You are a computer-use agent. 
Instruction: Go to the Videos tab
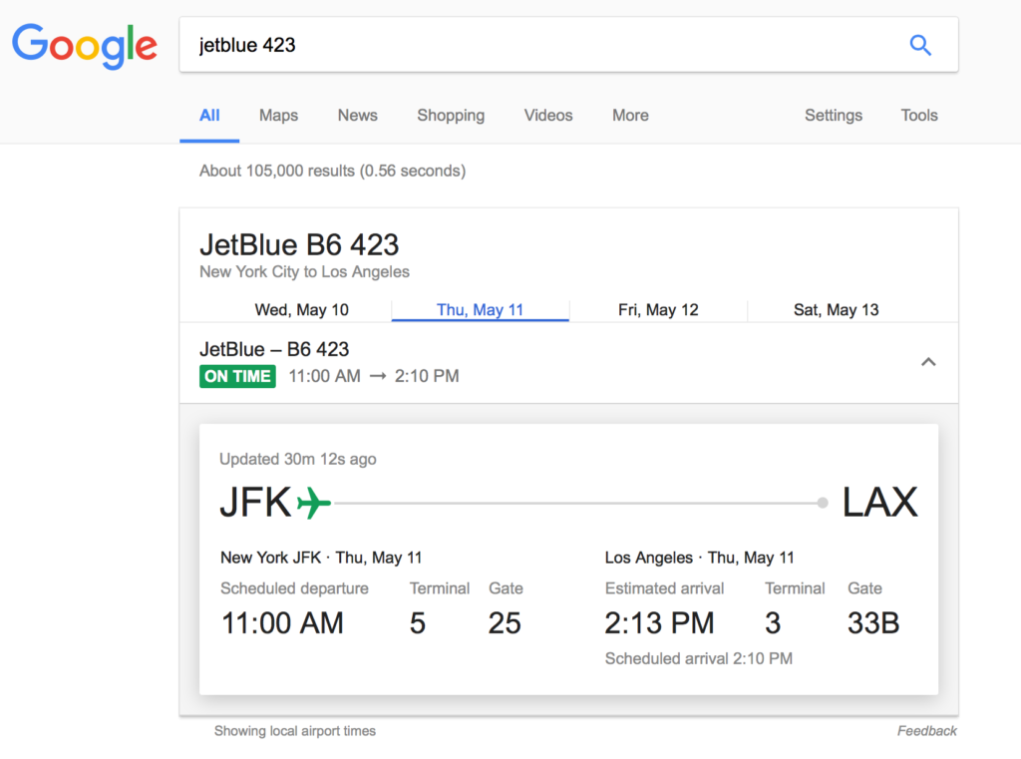[548, 116]
